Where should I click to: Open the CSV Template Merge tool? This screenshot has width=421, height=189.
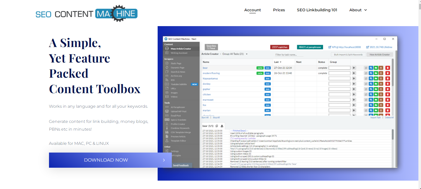tap(181, 132)
